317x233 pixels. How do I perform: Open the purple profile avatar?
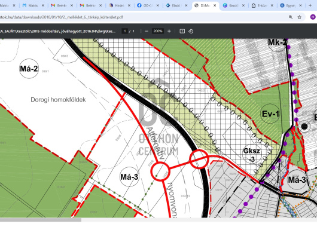313,17
